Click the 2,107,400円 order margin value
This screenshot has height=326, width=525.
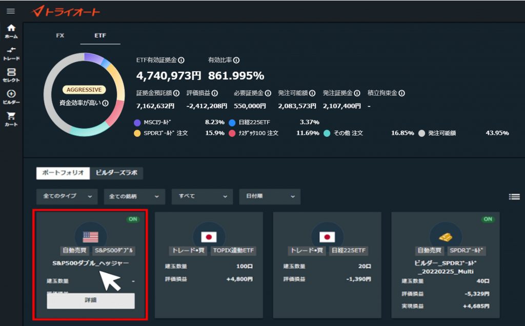(x=342, y=106)
